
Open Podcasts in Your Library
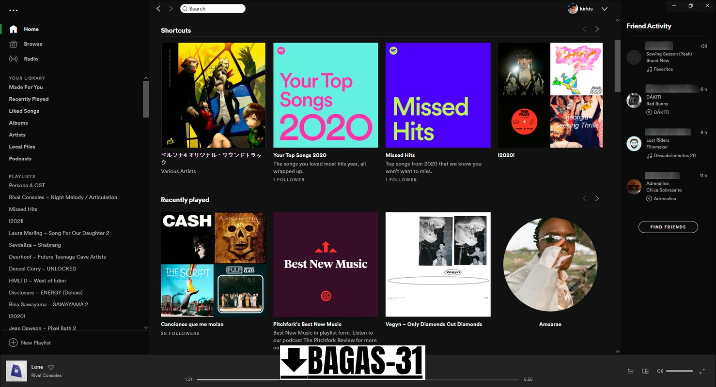20,159
